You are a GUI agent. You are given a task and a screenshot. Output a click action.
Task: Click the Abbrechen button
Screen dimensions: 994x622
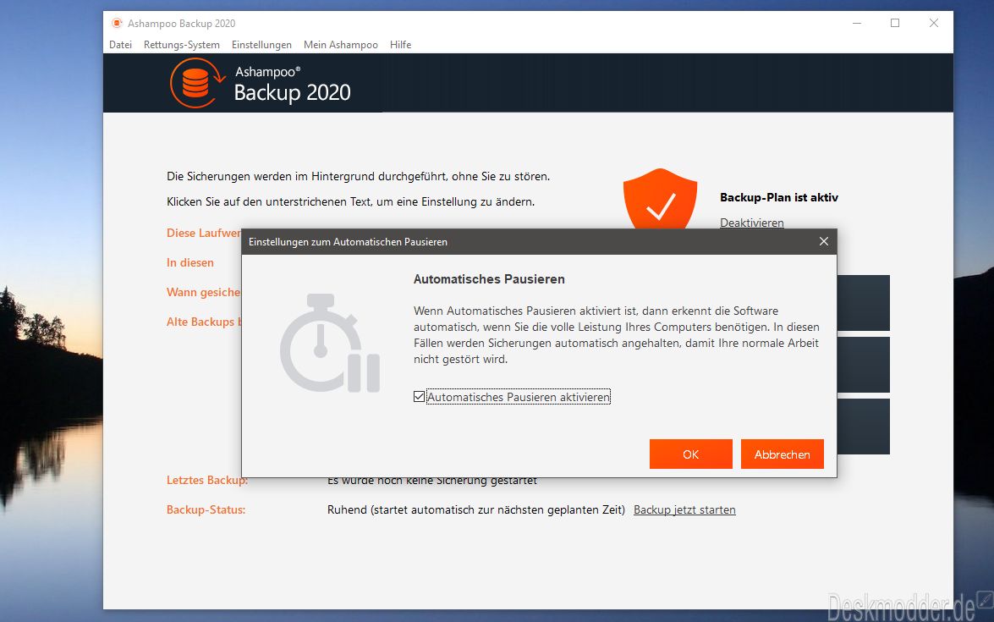[x=783, y=454]
